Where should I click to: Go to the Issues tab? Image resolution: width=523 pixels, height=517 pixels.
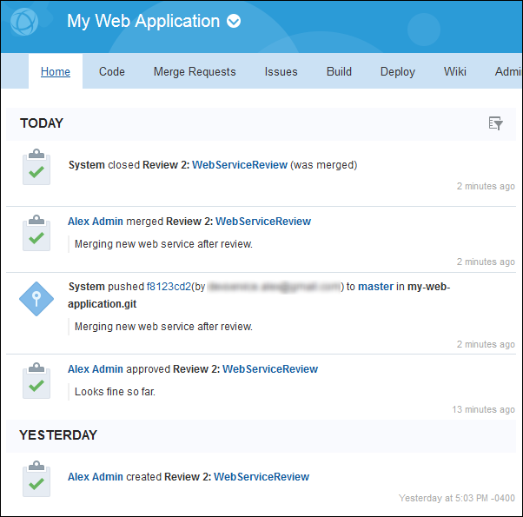coord(281,72)
